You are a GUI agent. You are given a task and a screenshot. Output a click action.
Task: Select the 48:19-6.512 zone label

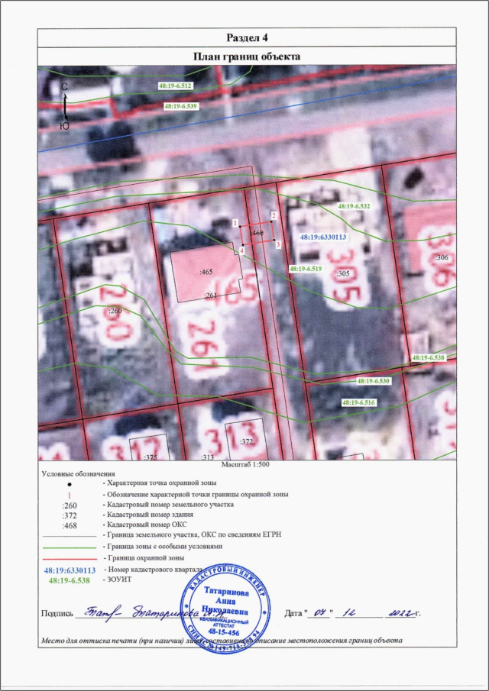tap(175, 86)
